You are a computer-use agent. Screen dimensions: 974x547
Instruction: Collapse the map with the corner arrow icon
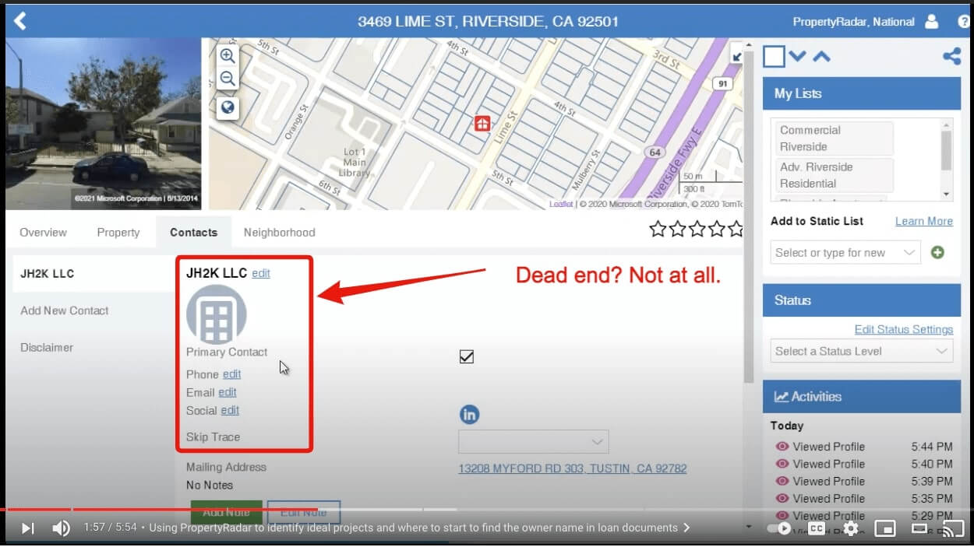point(736,55)
